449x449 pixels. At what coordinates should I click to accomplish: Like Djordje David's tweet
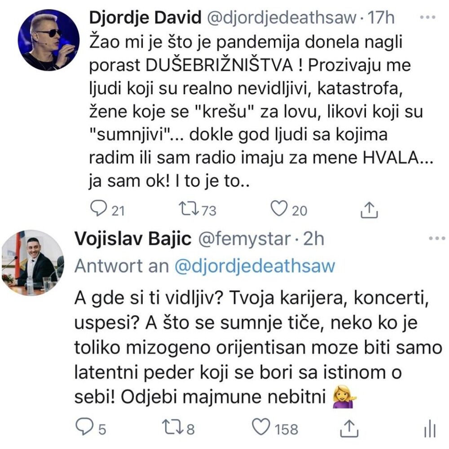click(279, 208)
